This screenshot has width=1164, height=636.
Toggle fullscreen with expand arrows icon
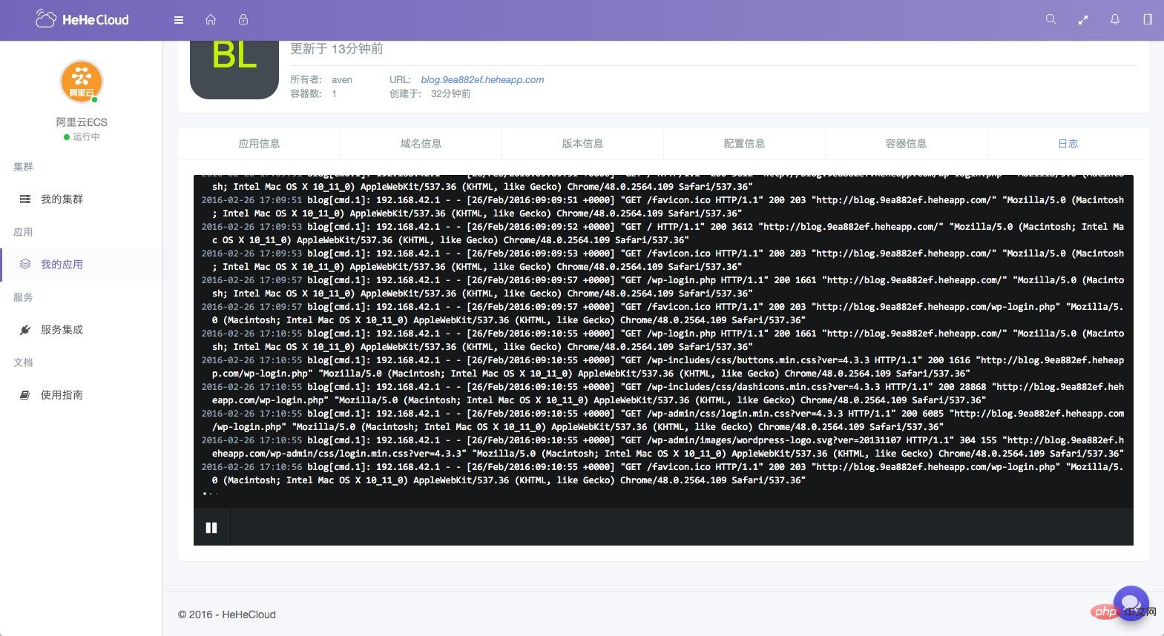[1083, 20]
